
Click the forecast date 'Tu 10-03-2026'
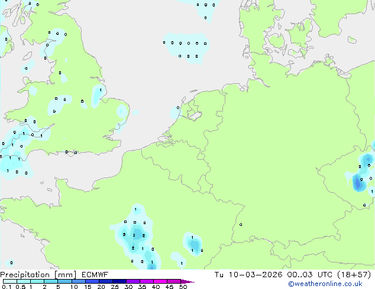click(248, 275)
